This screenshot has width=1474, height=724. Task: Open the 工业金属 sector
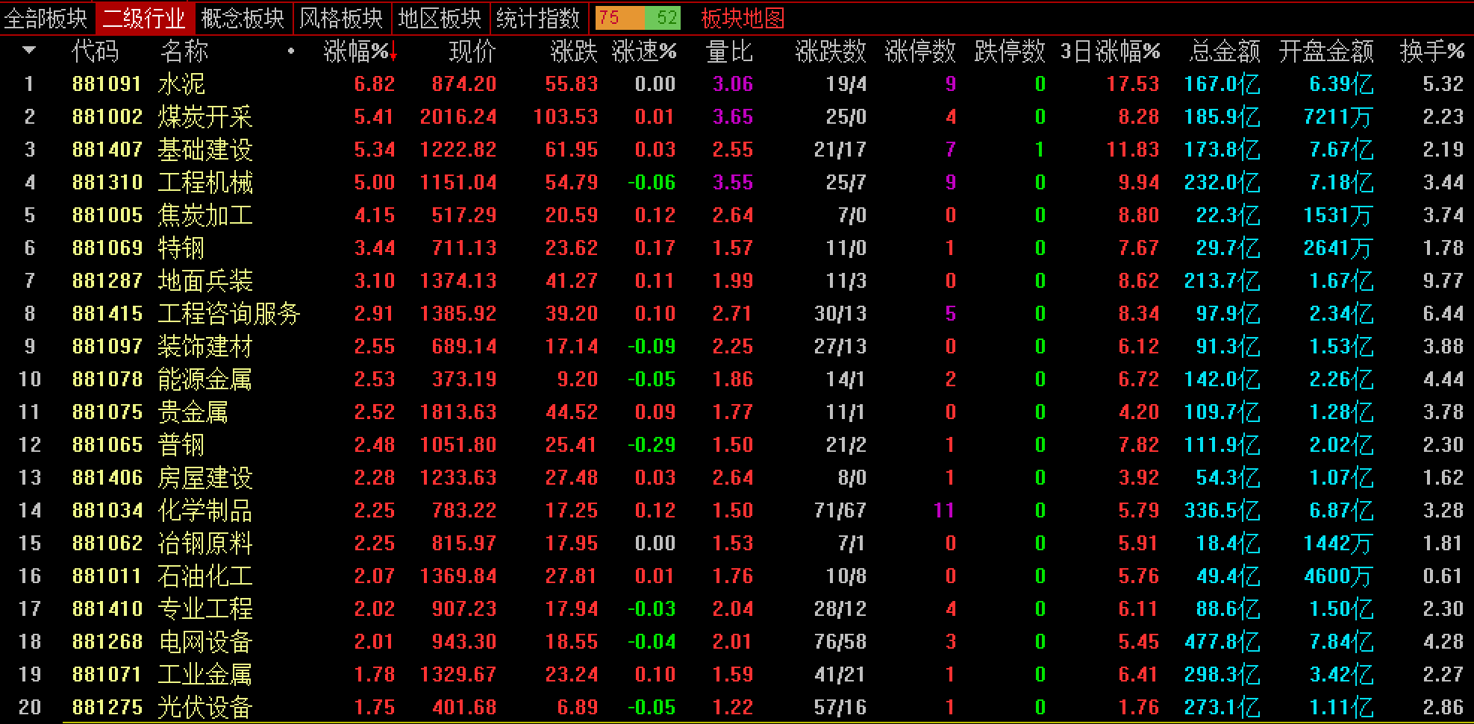point(205,675)
